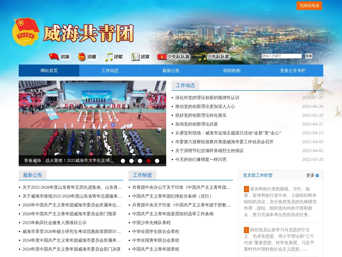
Task: Open notice 威海市享受2026年硕士研究生考试优惠政策
Action: coord(72,232)
